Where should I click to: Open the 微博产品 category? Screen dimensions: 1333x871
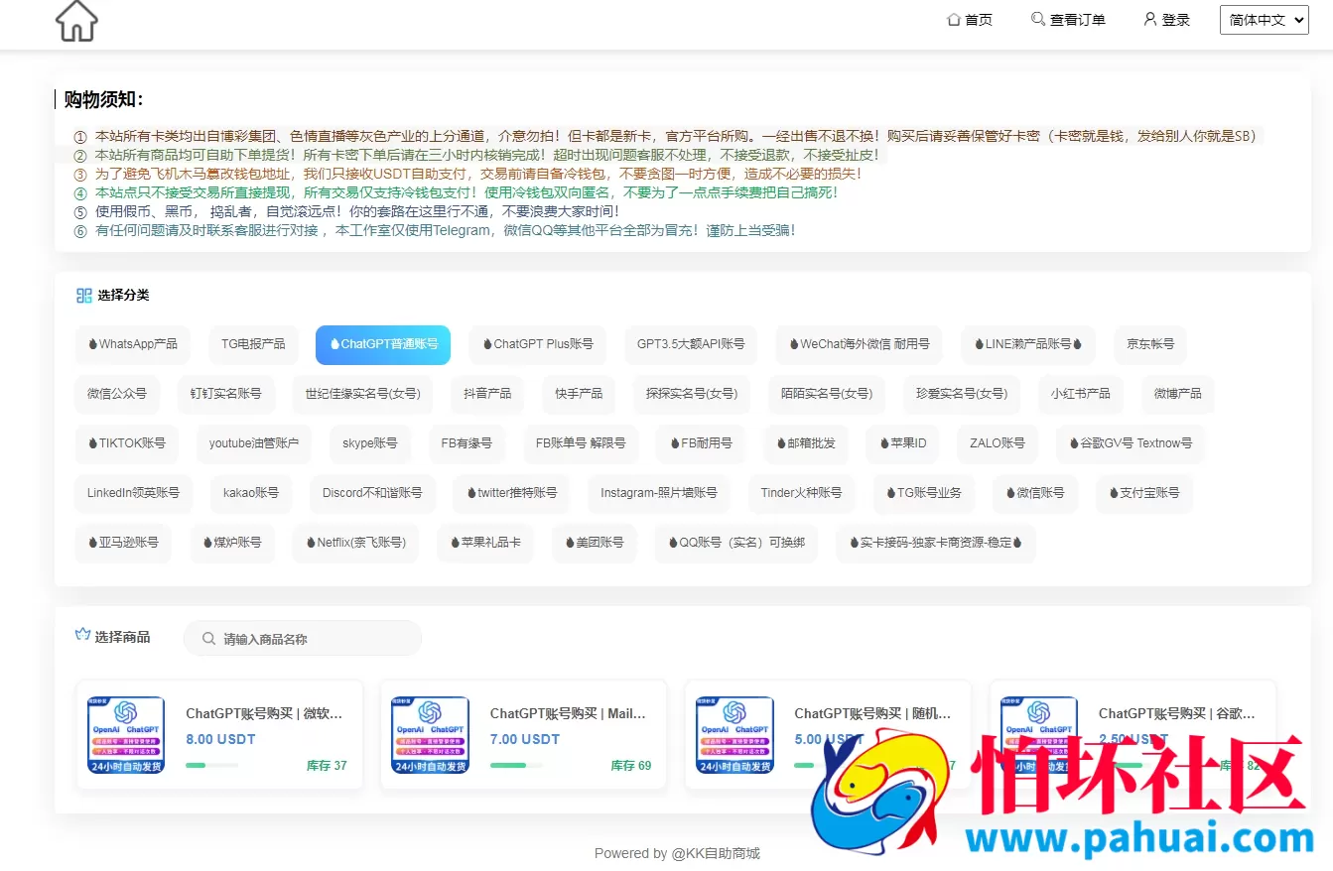pos(1178,394)
